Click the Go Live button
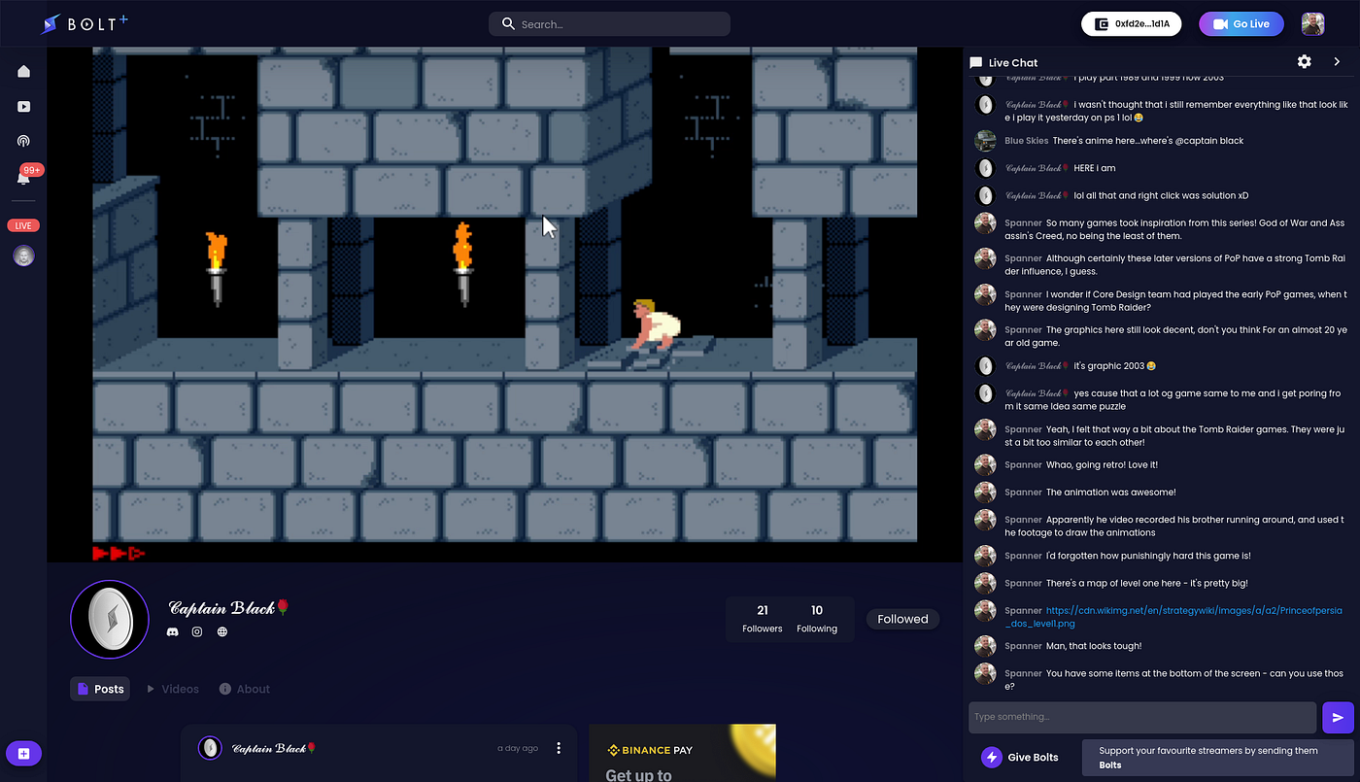This screenshot has height=782, width=1360. pyautogui.click(x=1241, y=24)
